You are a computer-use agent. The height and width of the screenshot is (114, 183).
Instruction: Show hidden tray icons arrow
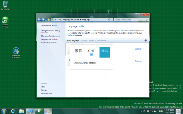pos(141,111)
